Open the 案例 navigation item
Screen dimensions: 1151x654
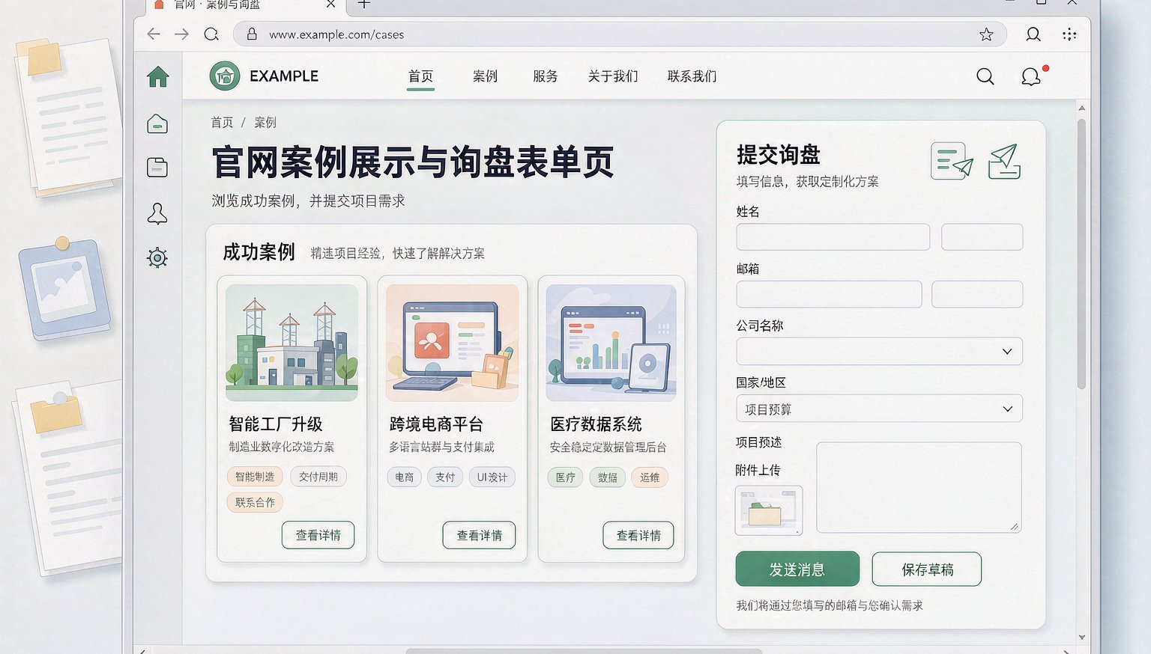click(485, 76)
